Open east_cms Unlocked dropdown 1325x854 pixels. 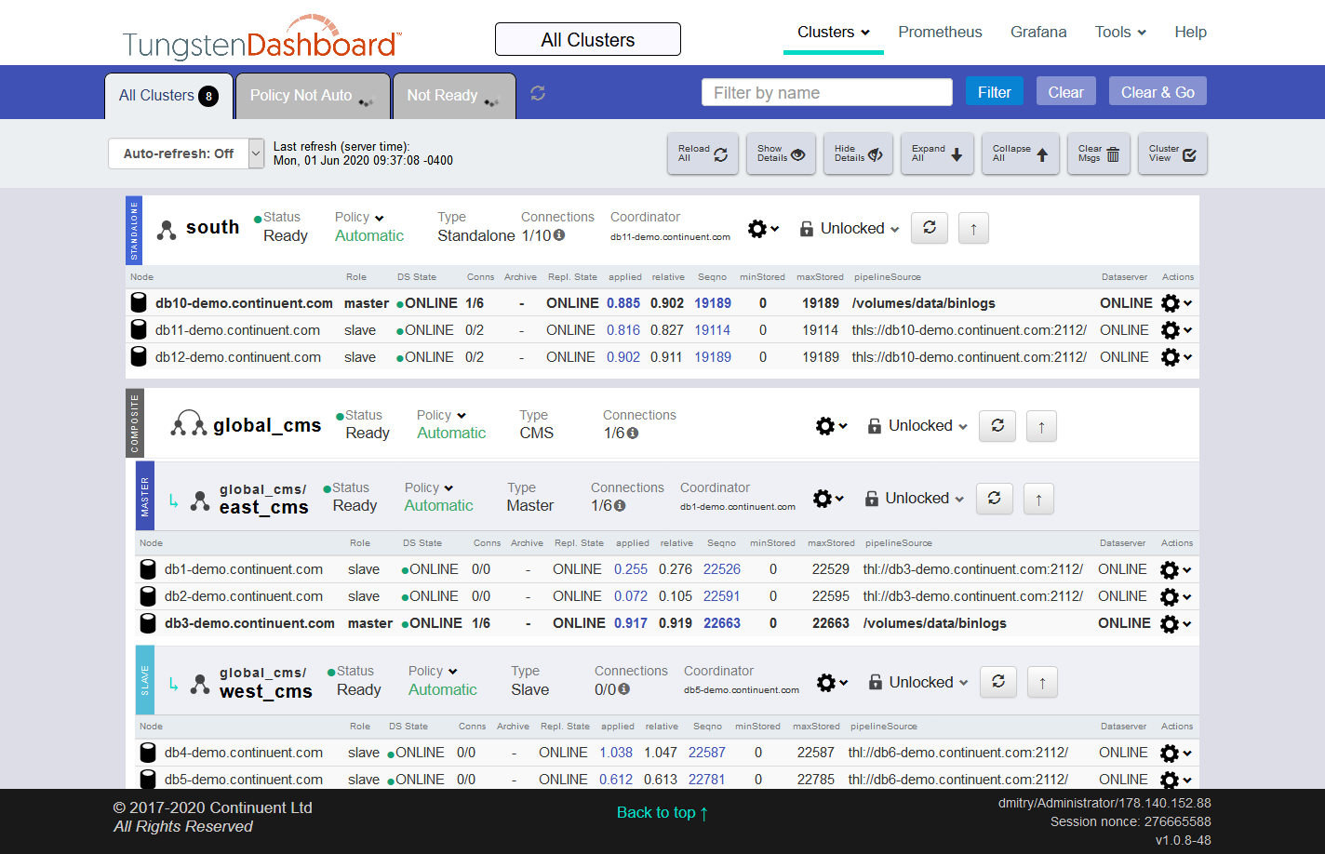(x=915, y=499)
